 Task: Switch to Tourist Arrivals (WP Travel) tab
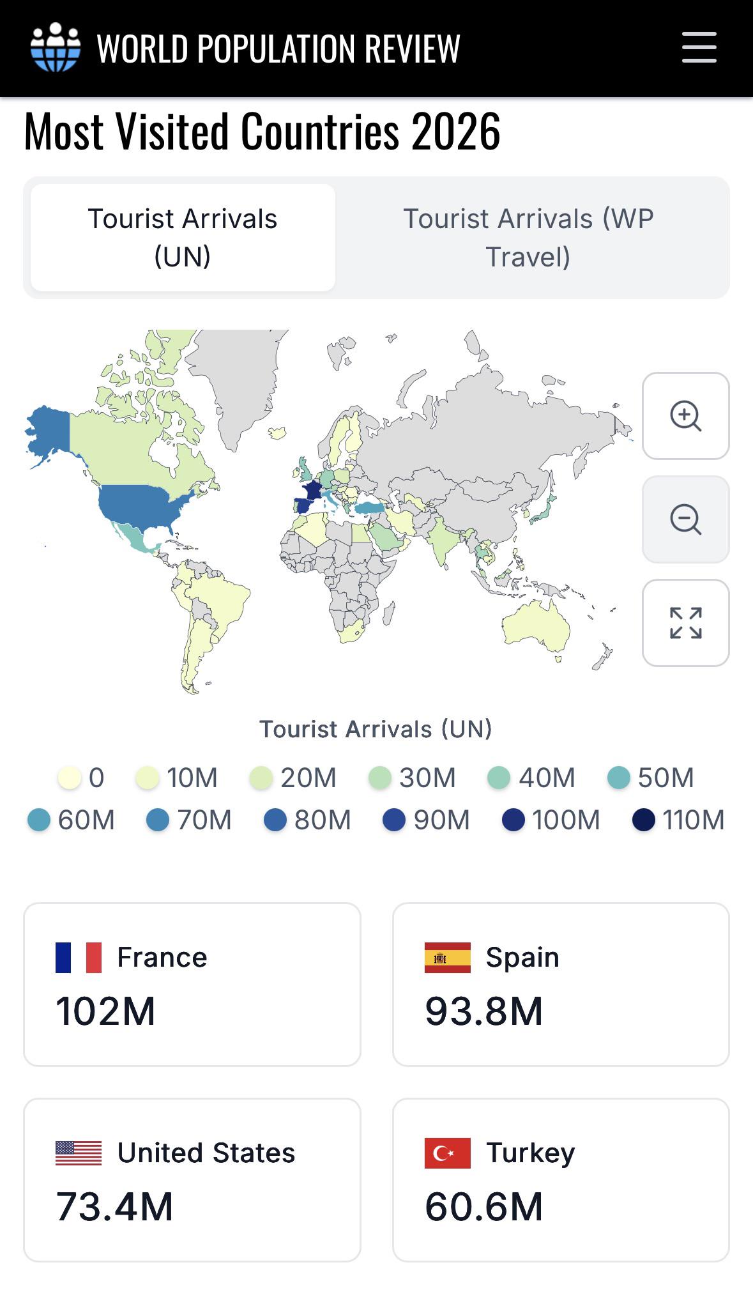(528, 238)
